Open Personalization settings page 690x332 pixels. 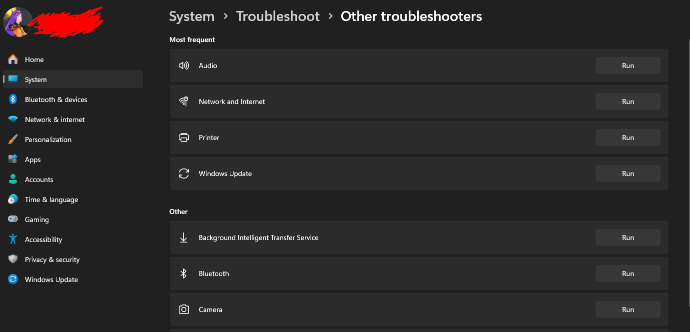(73, 139)
